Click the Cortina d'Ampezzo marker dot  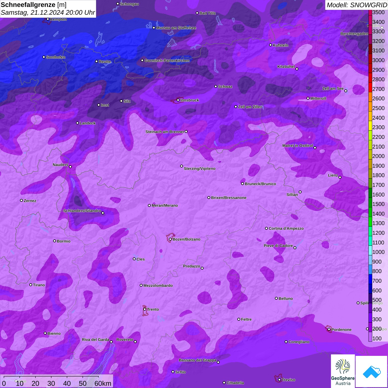click(x=266, y=228)
